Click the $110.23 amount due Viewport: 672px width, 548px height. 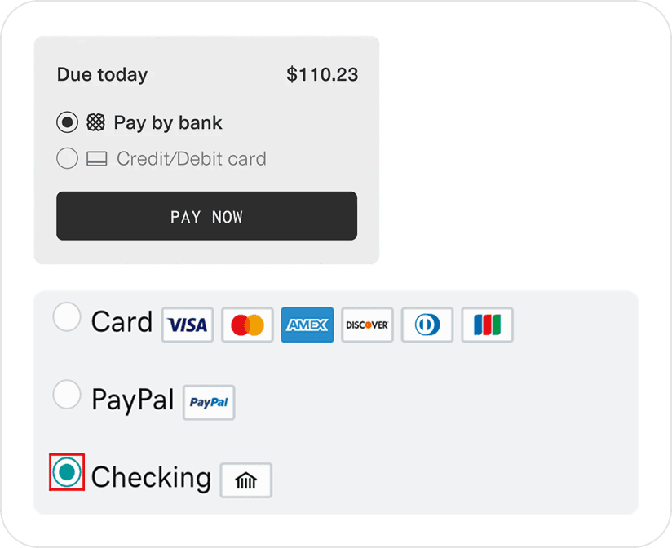tap(322, 75)
